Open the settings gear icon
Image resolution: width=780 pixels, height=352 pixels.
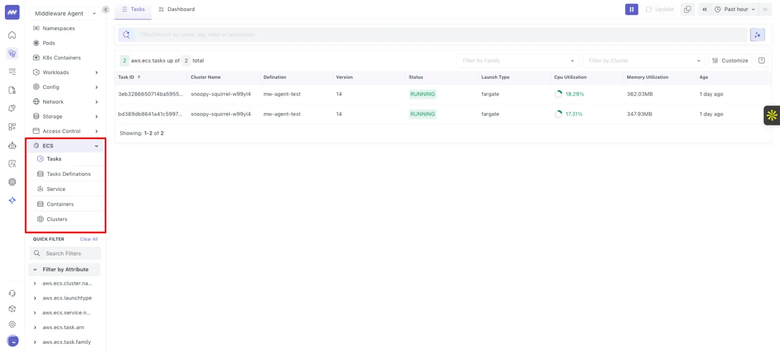[x=12, y=324]
